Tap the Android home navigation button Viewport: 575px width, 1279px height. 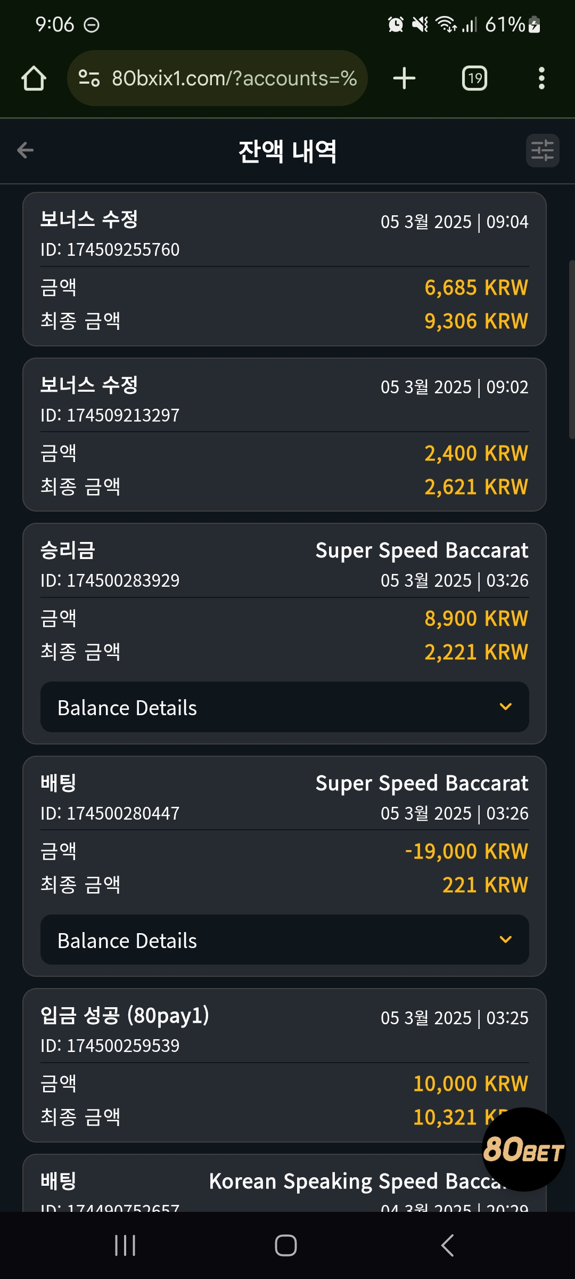click(x=286, y=1245)
